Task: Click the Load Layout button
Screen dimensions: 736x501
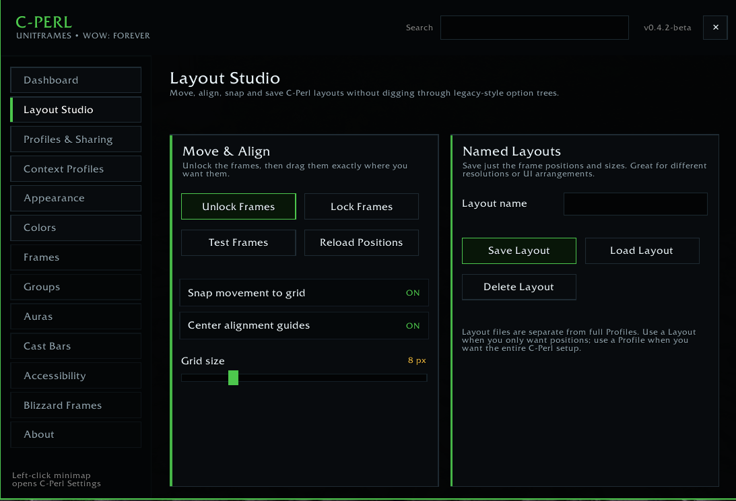Action: 642,250
